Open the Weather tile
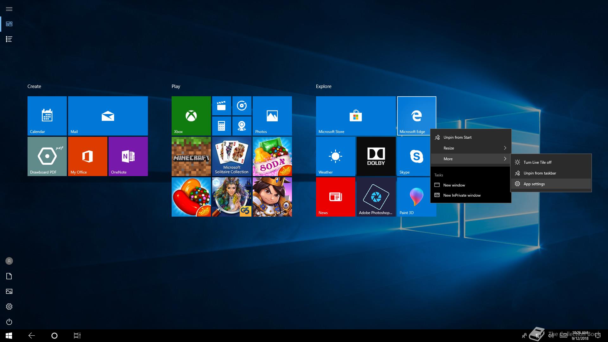Screen dimensions: 608x342 point(336,156)
